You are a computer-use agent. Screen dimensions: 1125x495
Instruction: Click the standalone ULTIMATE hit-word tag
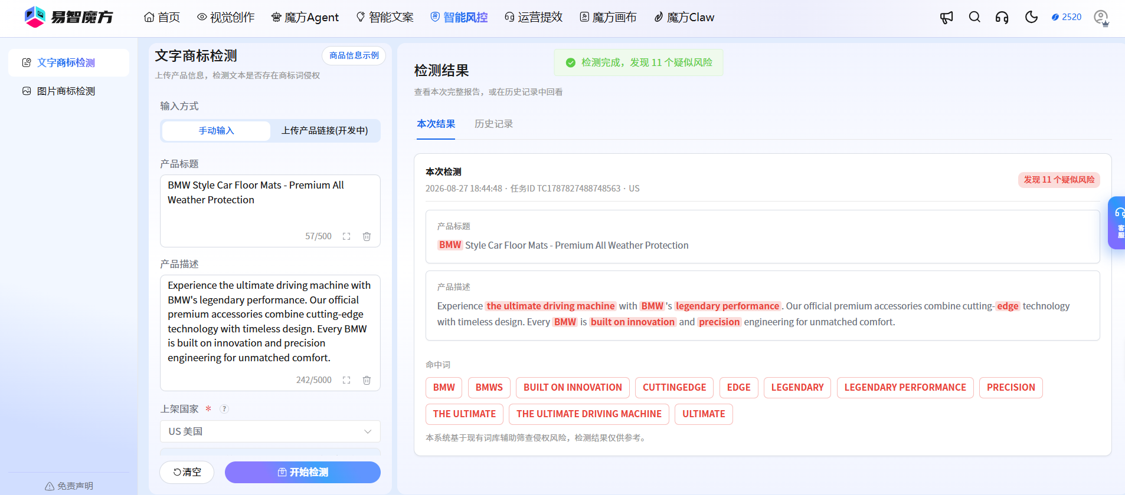704,414
